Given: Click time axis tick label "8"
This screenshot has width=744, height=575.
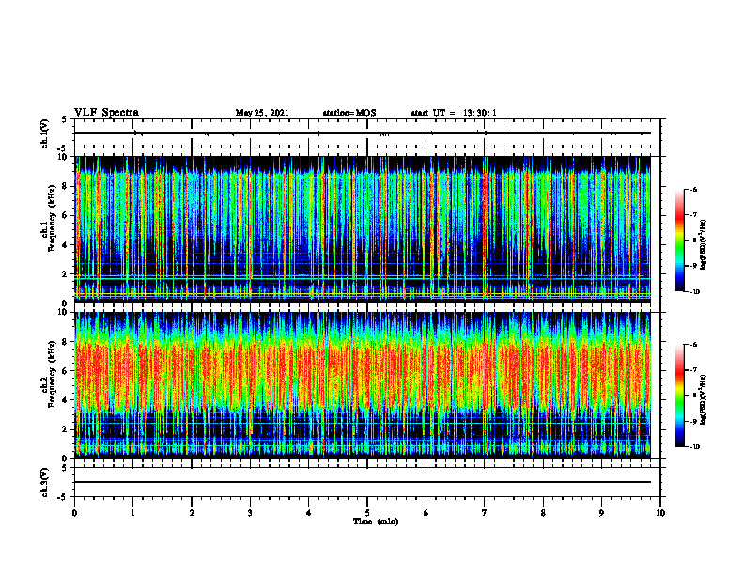Looking at the screenshot, I should click(x=543, y=513).
